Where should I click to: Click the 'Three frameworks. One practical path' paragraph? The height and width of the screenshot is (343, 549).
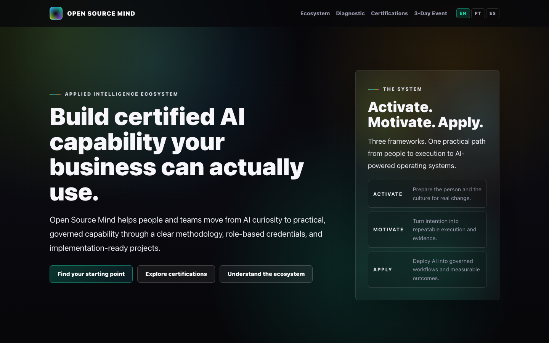pos(427,154)
